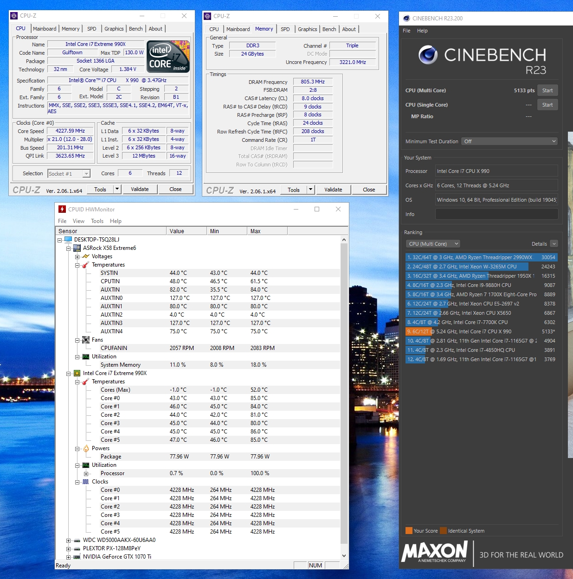Open the Graphics tab in the CPU-Z Memory window
Viewport: 573px width, 579px height.
tap(308, 29)
